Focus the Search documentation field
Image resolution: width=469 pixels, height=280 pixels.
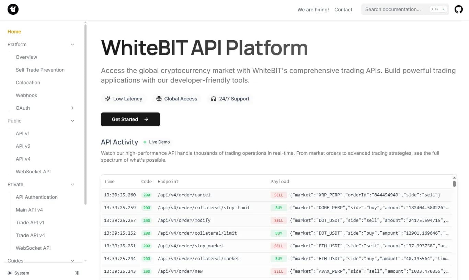[x=405, y=9]
